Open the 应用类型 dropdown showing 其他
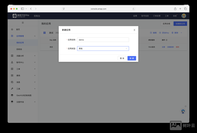 point(103,49)
